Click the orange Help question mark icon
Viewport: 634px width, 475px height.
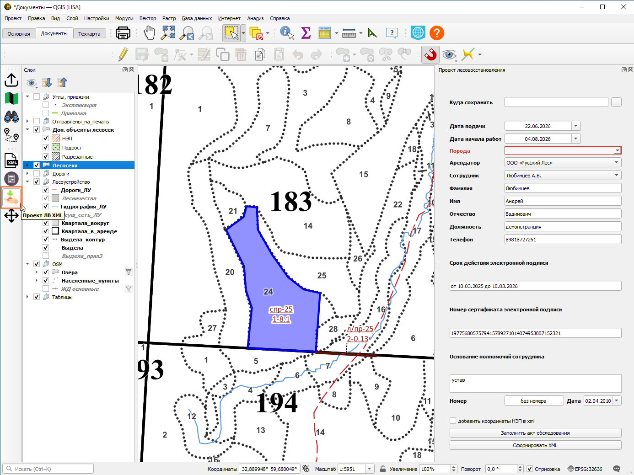click(437, 33)
